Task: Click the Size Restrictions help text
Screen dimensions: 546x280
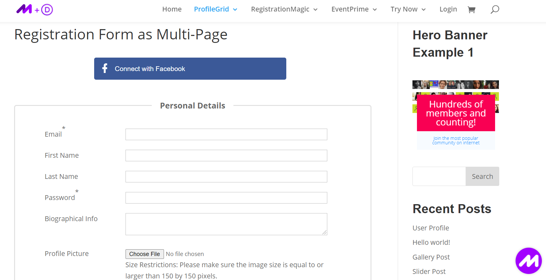Action: 224,270
